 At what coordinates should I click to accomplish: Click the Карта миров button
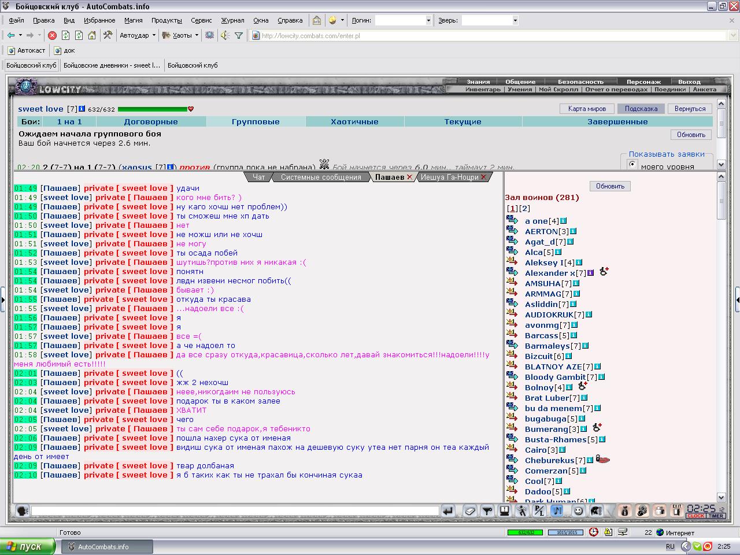coord(587,109)
